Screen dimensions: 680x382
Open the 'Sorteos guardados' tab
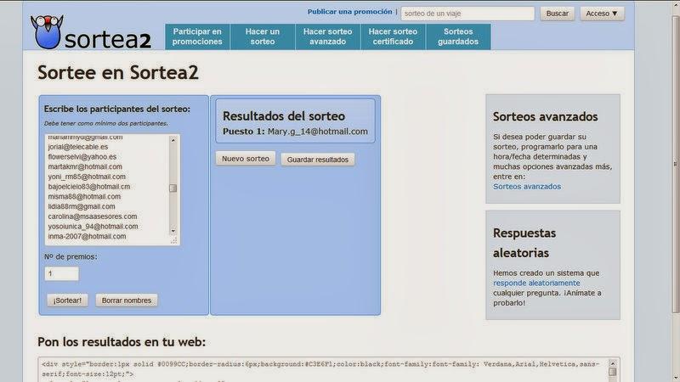[458, 37]
